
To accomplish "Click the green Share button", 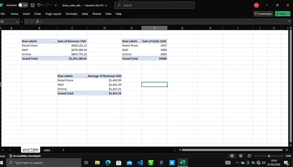I will coord(283,14).
